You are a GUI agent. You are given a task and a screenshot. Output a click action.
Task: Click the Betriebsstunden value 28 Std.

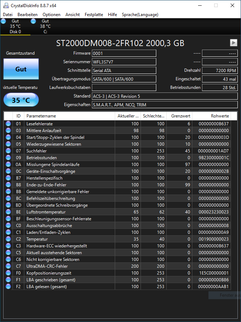point(220,87)
